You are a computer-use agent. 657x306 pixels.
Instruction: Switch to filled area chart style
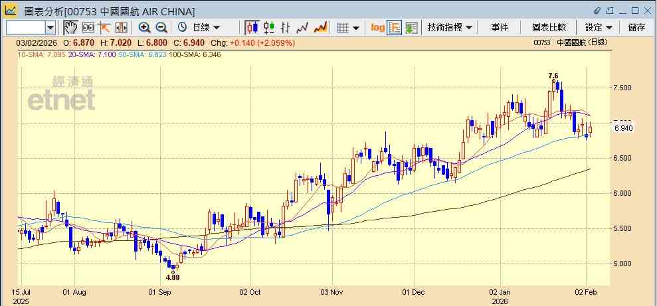click(321, 28)
